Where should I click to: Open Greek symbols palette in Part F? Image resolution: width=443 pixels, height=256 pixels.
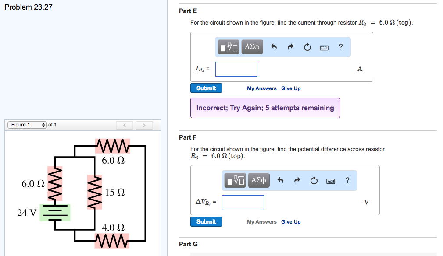click(259, 180)
